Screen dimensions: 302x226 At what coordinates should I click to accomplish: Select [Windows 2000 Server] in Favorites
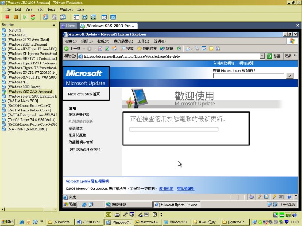(x=24, y=87)
